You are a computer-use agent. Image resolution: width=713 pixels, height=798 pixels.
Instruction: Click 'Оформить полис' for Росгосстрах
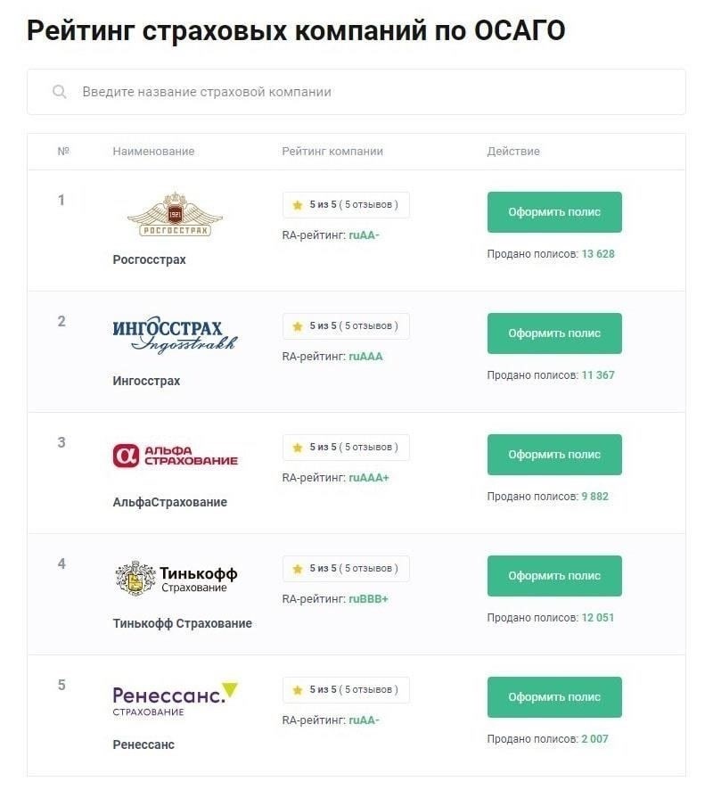click(x=554, y=212)
